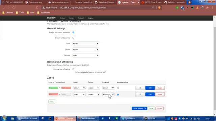216x121 pixels.
Task: Click Edit for the wan zone
Action: click(150, 94)
